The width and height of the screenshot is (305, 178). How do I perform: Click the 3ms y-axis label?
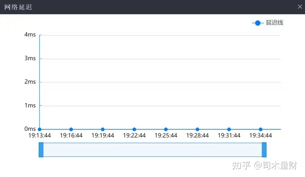[x=30, y=58]
